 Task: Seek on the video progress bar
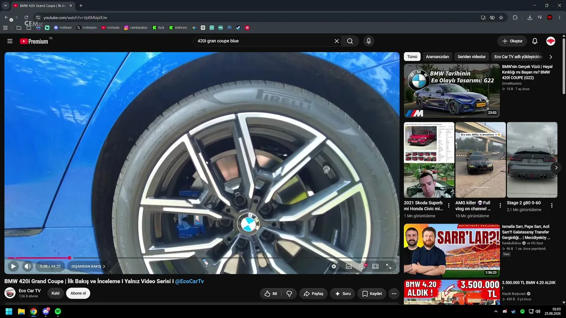click(202, 258)
